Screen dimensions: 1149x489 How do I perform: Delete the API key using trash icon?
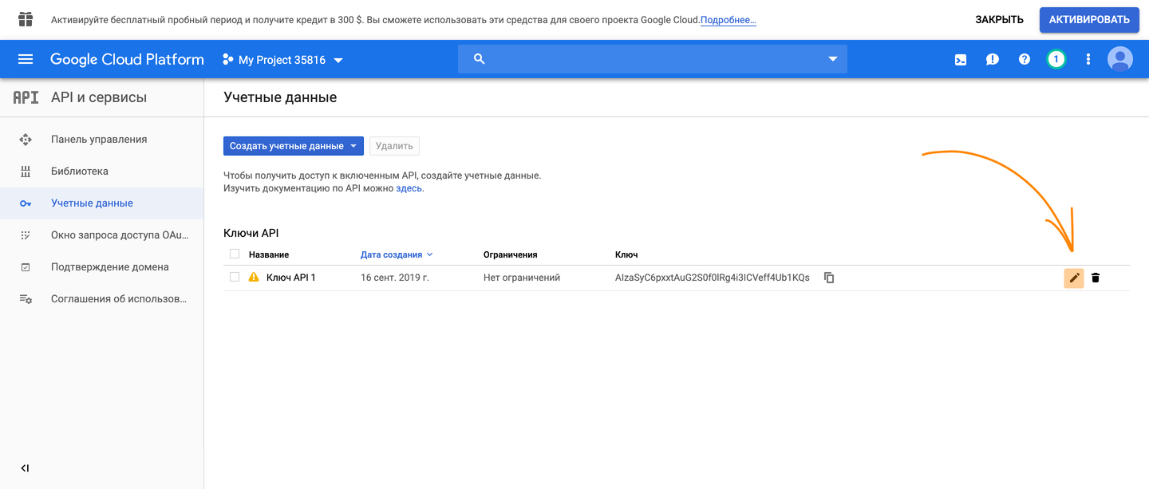point(1096,278)
